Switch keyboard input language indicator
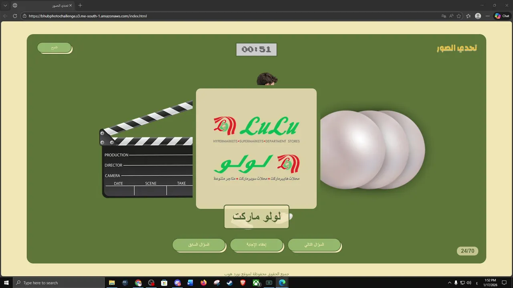513x288 pixels. (477, 283)
